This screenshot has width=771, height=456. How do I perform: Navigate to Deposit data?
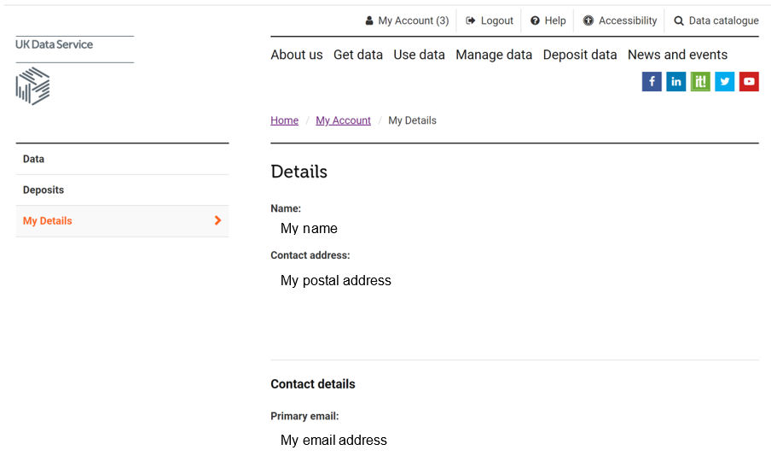(580, 55)
